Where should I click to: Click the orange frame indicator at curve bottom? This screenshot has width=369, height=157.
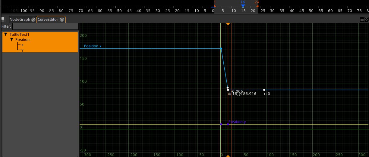(x=228, y=156)
